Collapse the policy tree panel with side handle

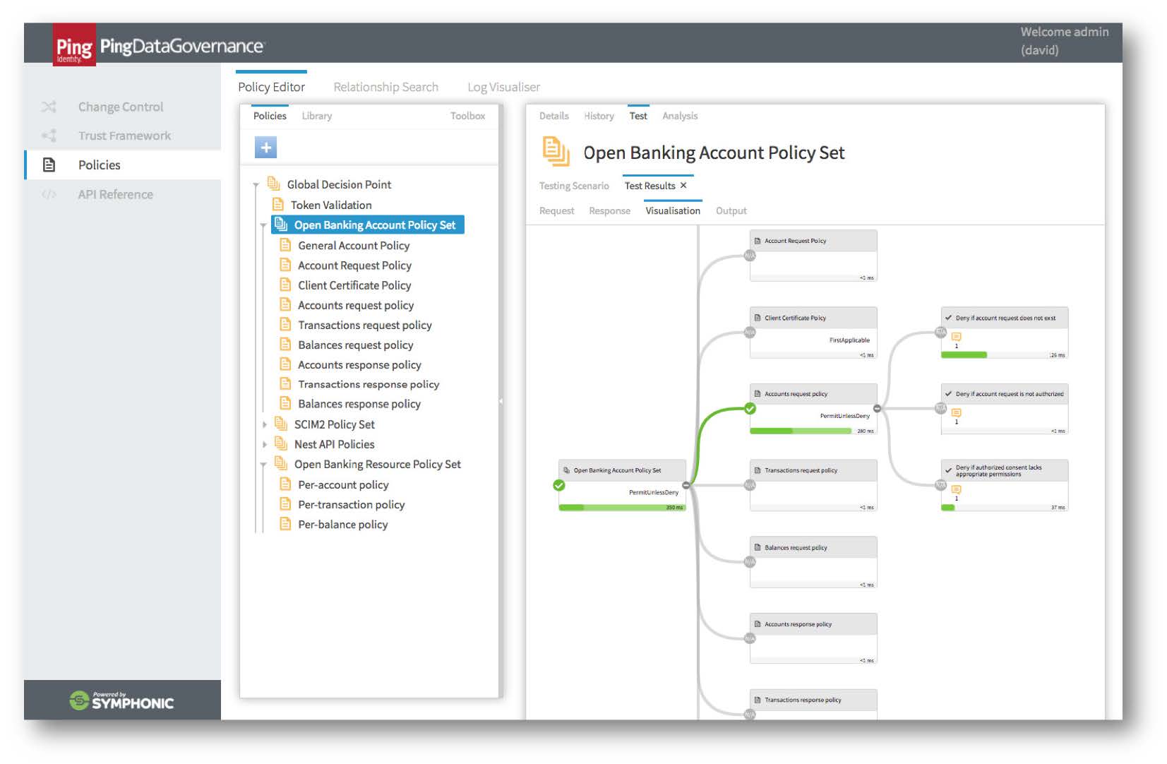point(501,401)
